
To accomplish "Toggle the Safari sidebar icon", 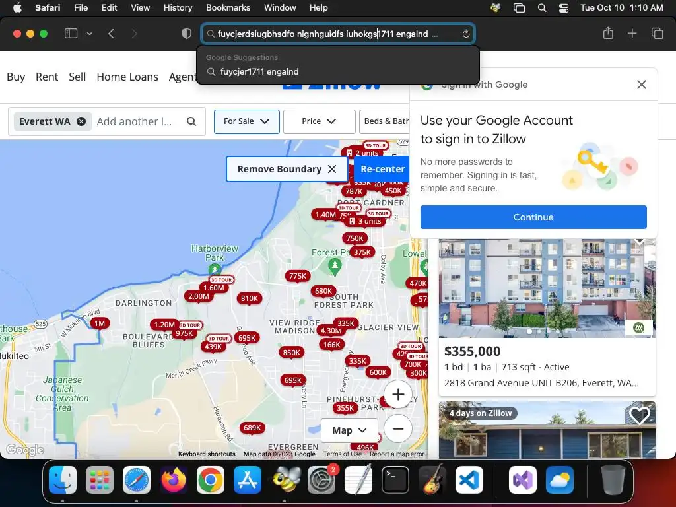I will pos(71,34).
